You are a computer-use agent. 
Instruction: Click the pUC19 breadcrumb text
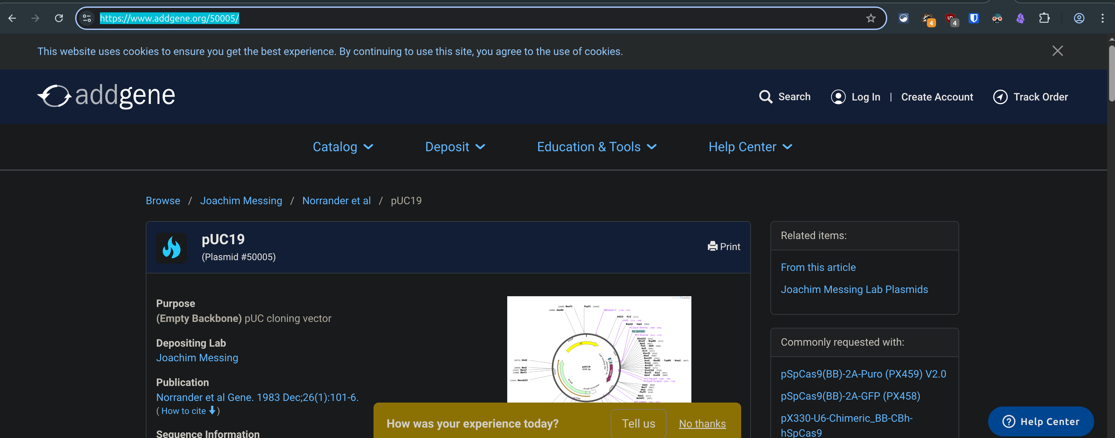(406, 201)
